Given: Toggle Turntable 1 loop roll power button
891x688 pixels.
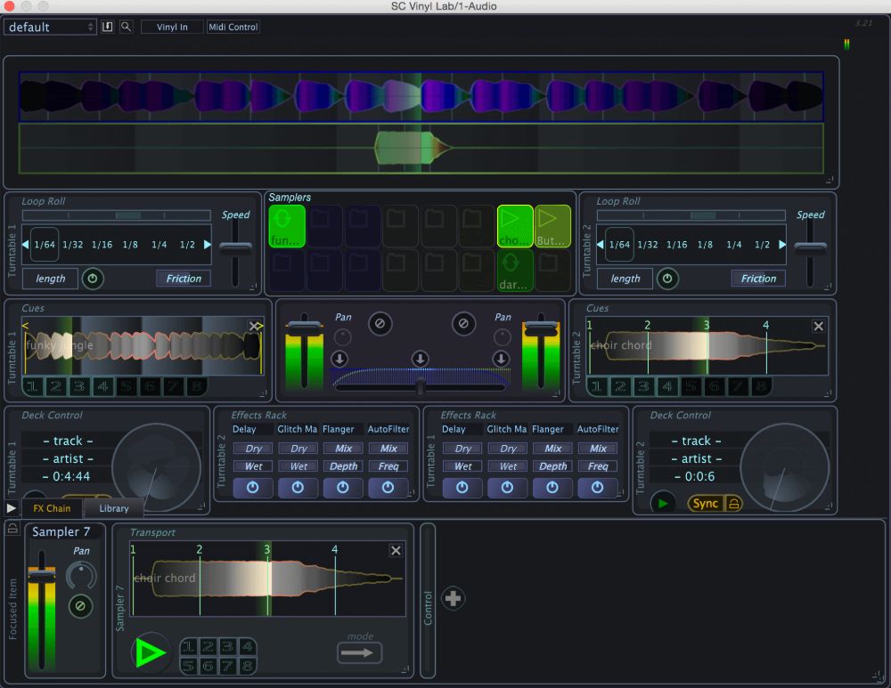Looking at the screenshot, I should pos(93,279).
